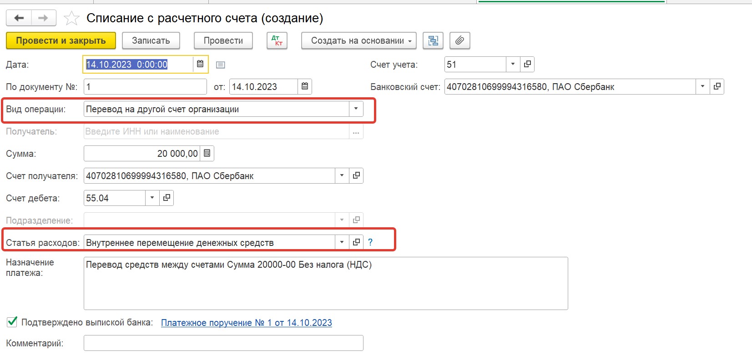Click the Комментарий input field
Image resolution: width=752 pixels, height=360 pixels.
[223, 343]
